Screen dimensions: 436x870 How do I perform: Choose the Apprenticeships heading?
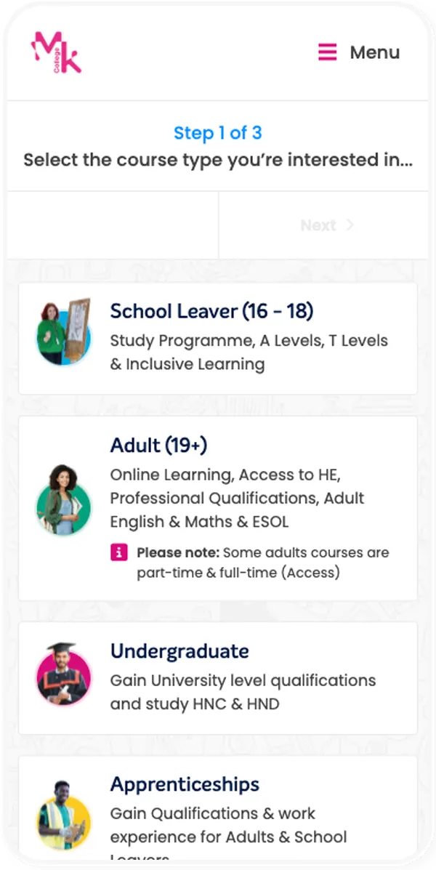[x=185, y=784]
